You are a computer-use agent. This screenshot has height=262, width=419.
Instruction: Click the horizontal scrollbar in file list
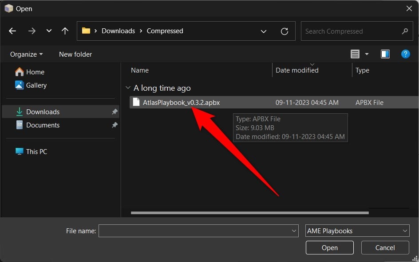coord(249,213)
